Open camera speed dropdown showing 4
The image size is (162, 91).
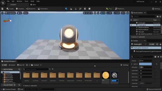123,13
